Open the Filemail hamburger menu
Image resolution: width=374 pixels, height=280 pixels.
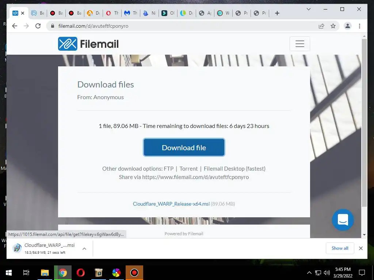click(300, 44)
